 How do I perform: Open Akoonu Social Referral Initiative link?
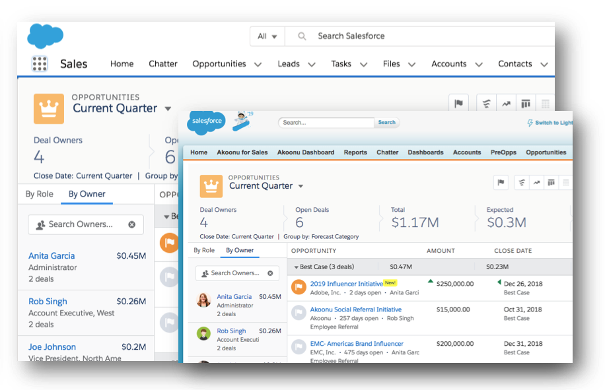(356, 309)
